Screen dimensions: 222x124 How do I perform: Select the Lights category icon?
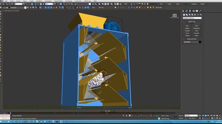(190, 15)
